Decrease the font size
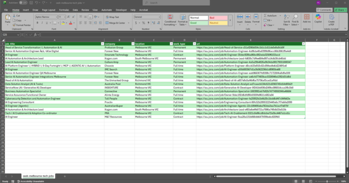349x183 pixels. pos(74,17)
